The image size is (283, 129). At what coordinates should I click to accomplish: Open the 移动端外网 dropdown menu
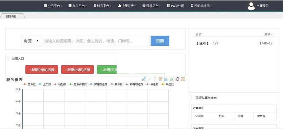pyautogui.click(x=201, y=6)
